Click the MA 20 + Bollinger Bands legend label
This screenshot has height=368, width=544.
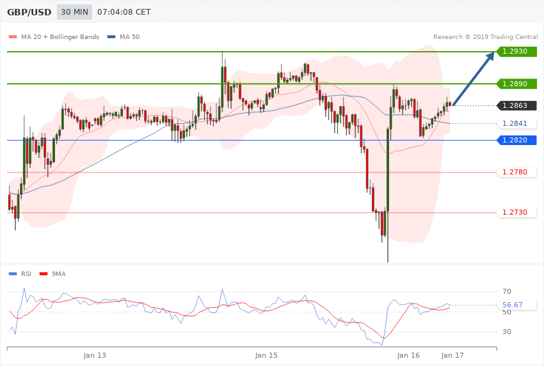pos(60,36)
